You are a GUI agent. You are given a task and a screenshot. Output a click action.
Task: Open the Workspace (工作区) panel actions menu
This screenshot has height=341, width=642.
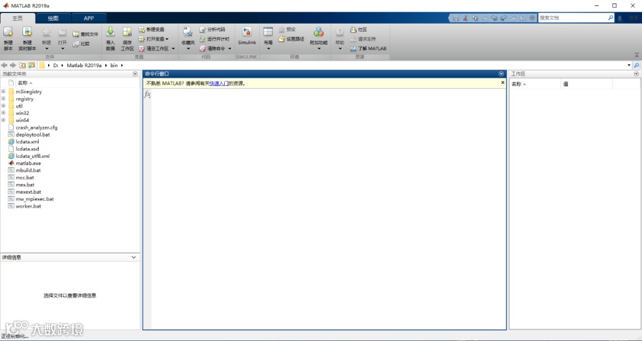click(636, 74)
